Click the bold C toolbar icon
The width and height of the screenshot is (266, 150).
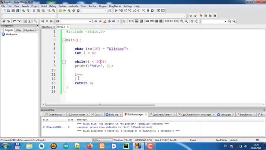[x=197, y=21]
